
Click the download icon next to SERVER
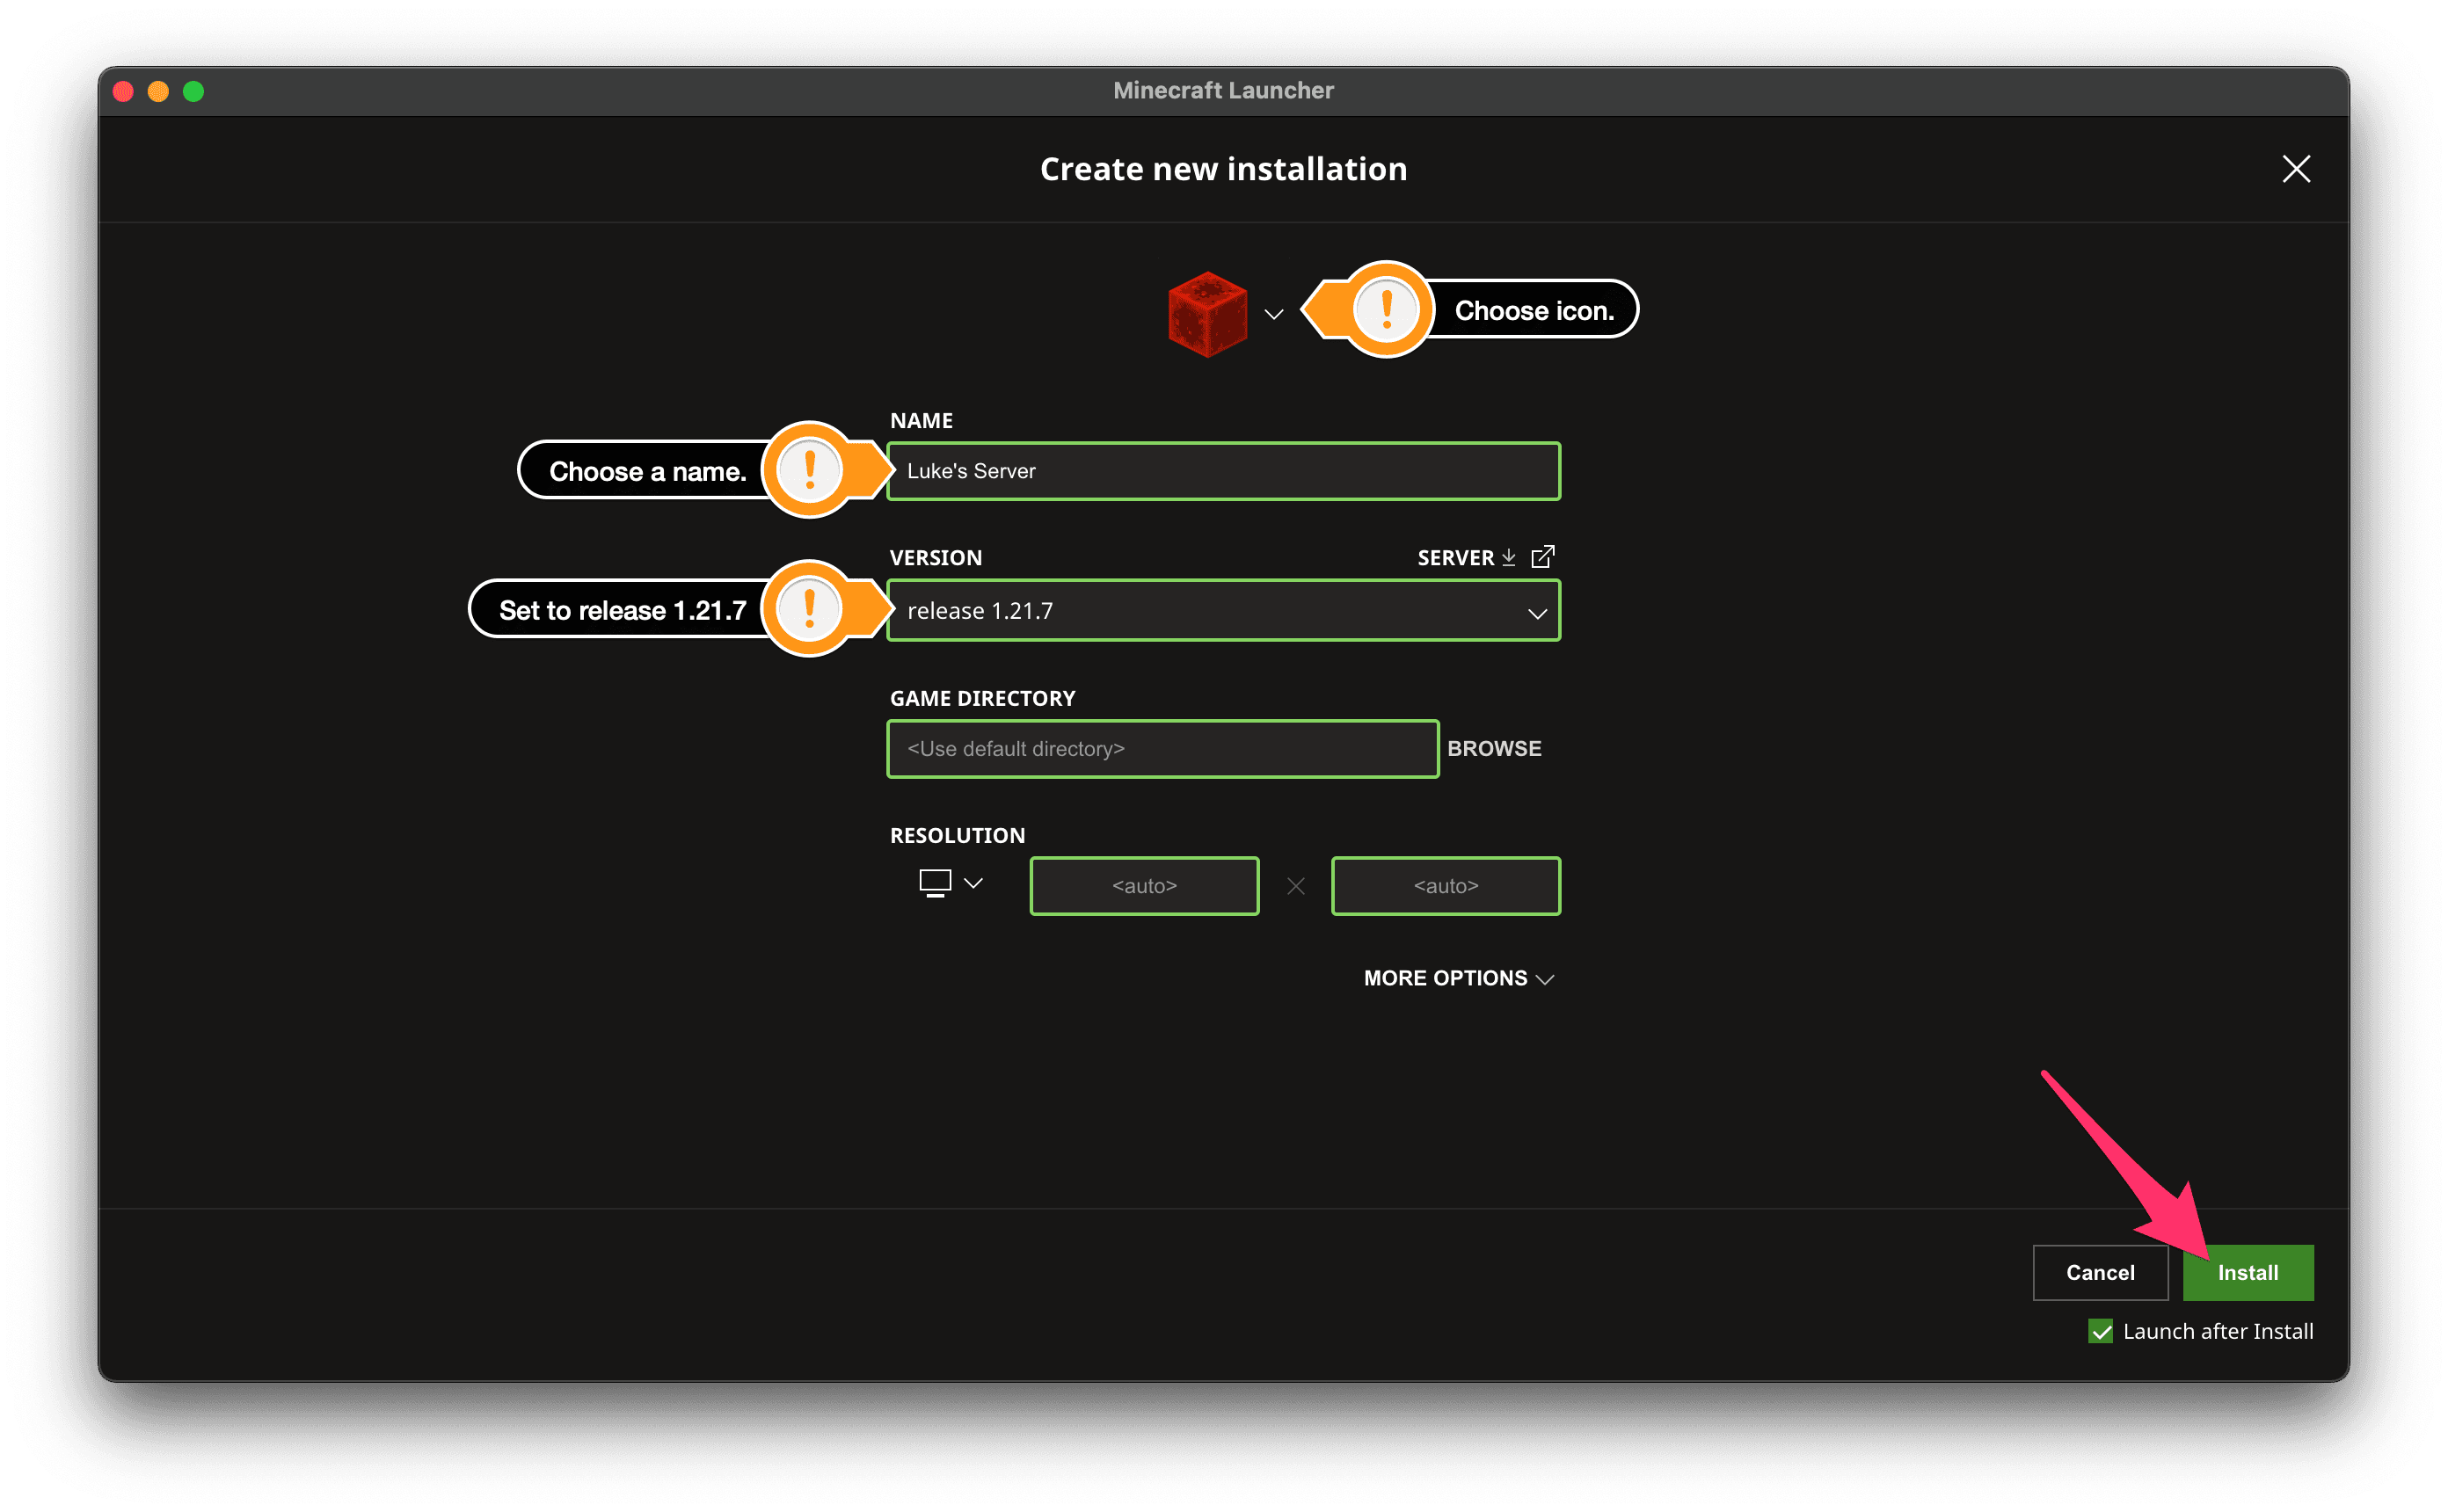[x=1509, y=557]
